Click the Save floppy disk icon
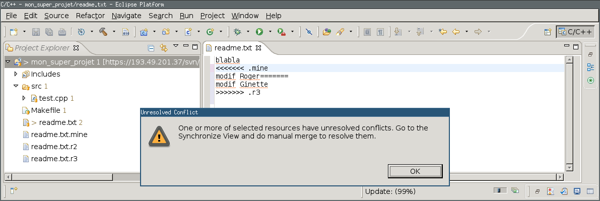The image size is (600, 201). (x=36, y=32)
